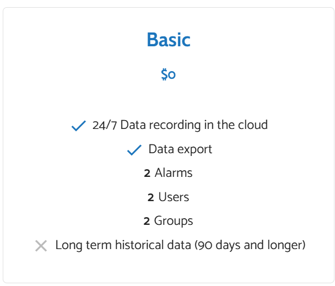Viewport: 335px width, 286px height.
Task: Click the gray X icon for historical data
Action: pyautogui.click(x=41, y=246)
